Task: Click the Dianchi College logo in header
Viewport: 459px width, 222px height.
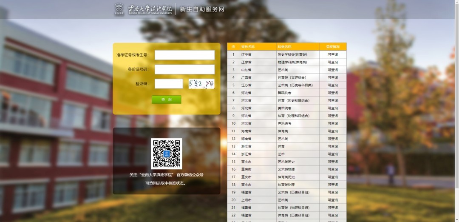Action: pos(144,9)
